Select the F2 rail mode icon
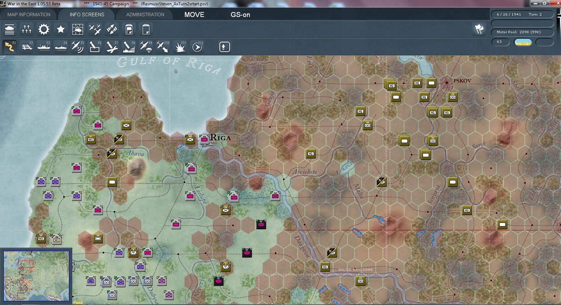This screenshot has width=561, height=305. (x=27, y=47)
